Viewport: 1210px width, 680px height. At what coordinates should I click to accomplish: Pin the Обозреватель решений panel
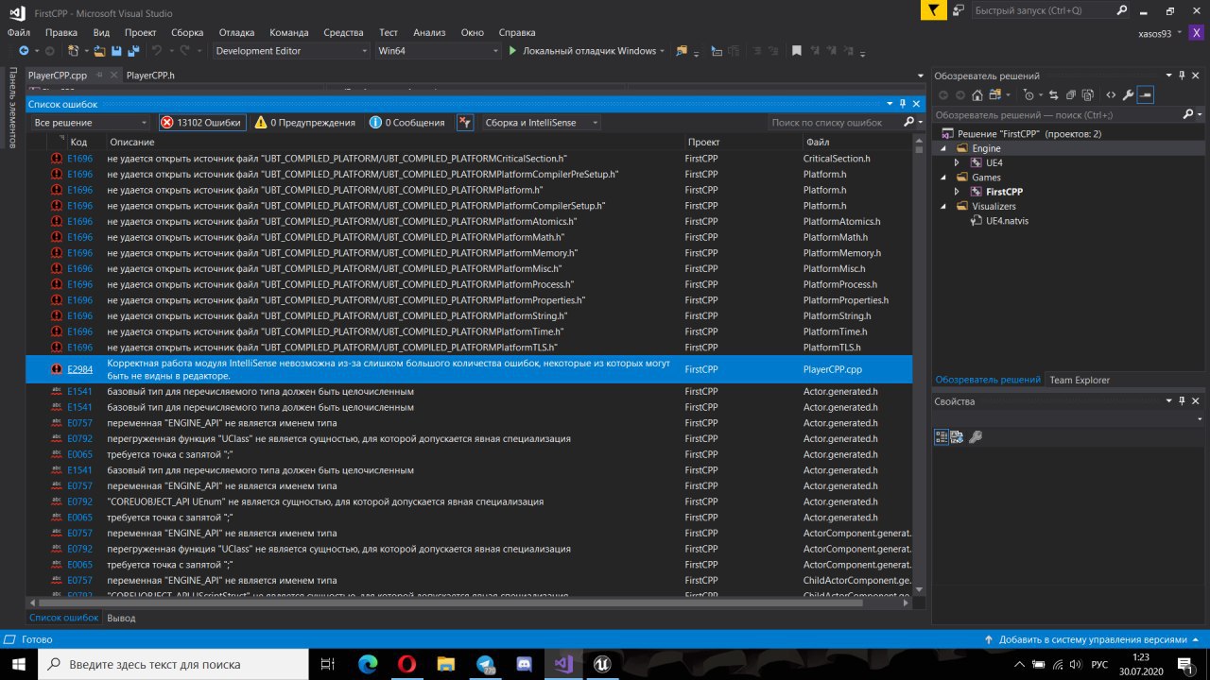point(1182,76)
